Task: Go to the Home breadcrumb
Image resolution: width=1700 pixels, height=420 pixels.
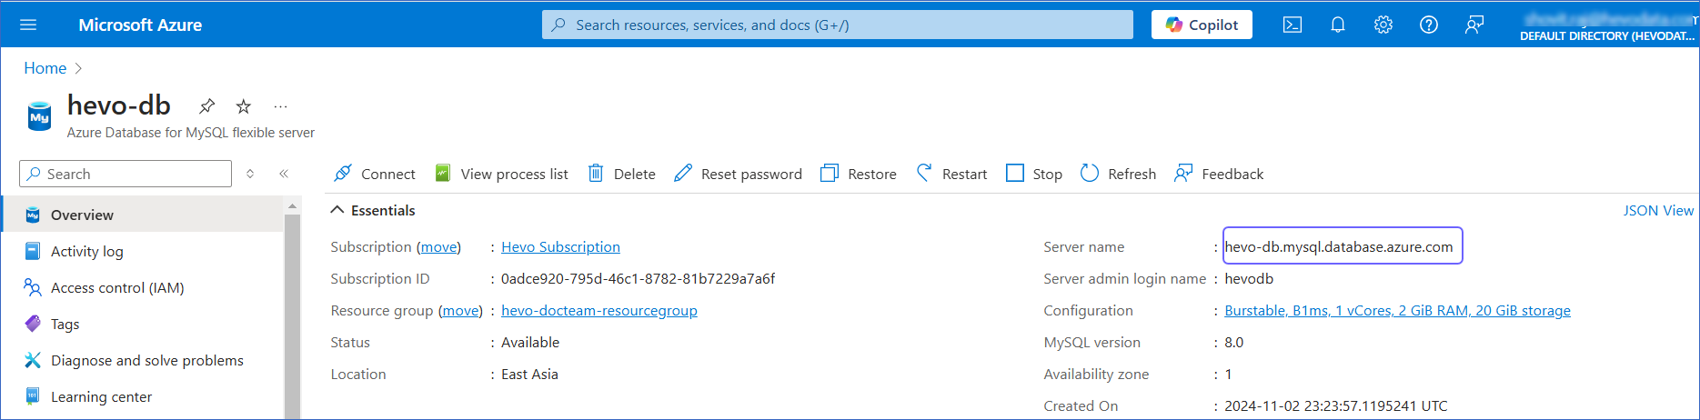Action: tap(45, 68)
